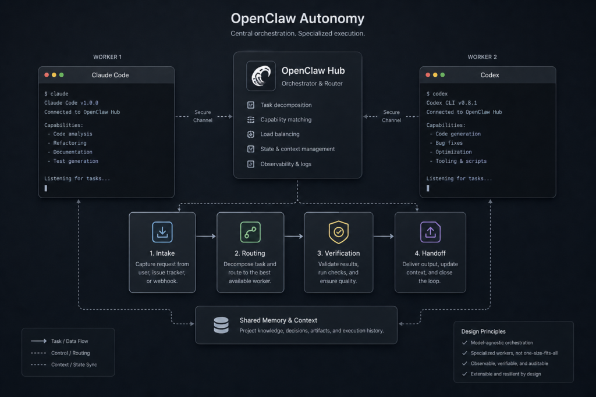
Task: Click the '$ claude' terminal command
Action: (x=56, y=94)
